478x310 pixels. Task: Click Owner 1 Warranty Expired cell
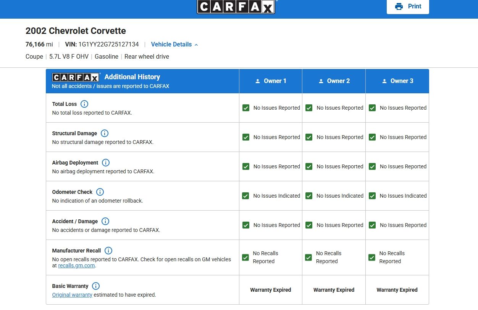(271, 290)
